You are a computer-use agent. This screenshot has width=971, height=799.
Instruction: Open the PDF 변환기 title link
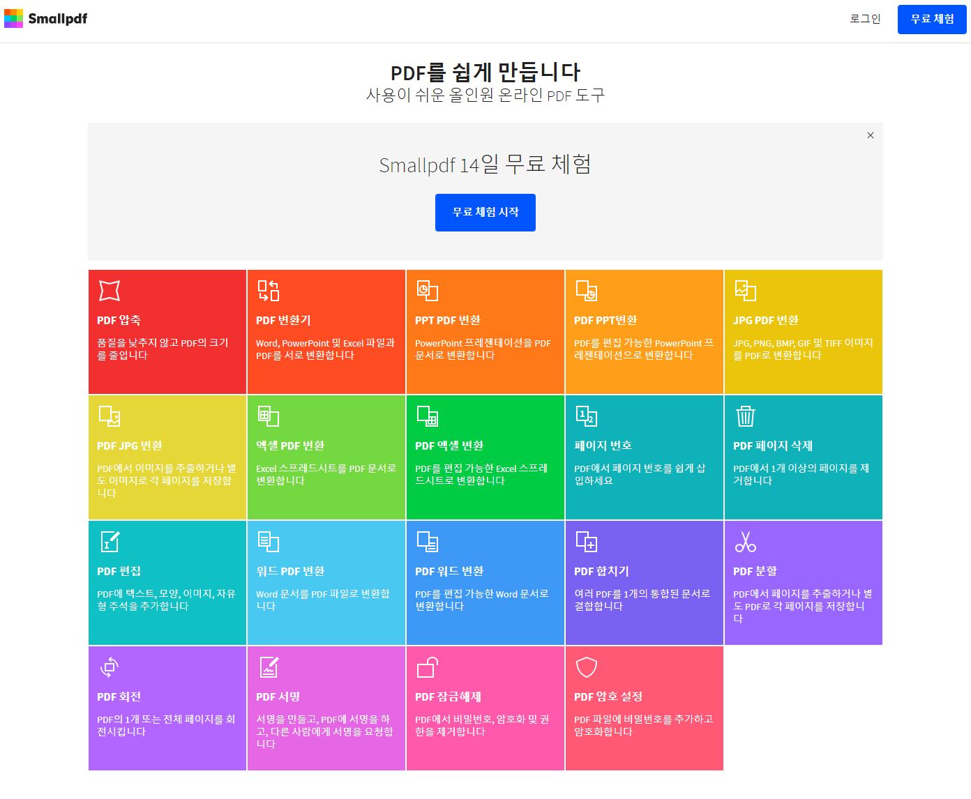[283, 320]
